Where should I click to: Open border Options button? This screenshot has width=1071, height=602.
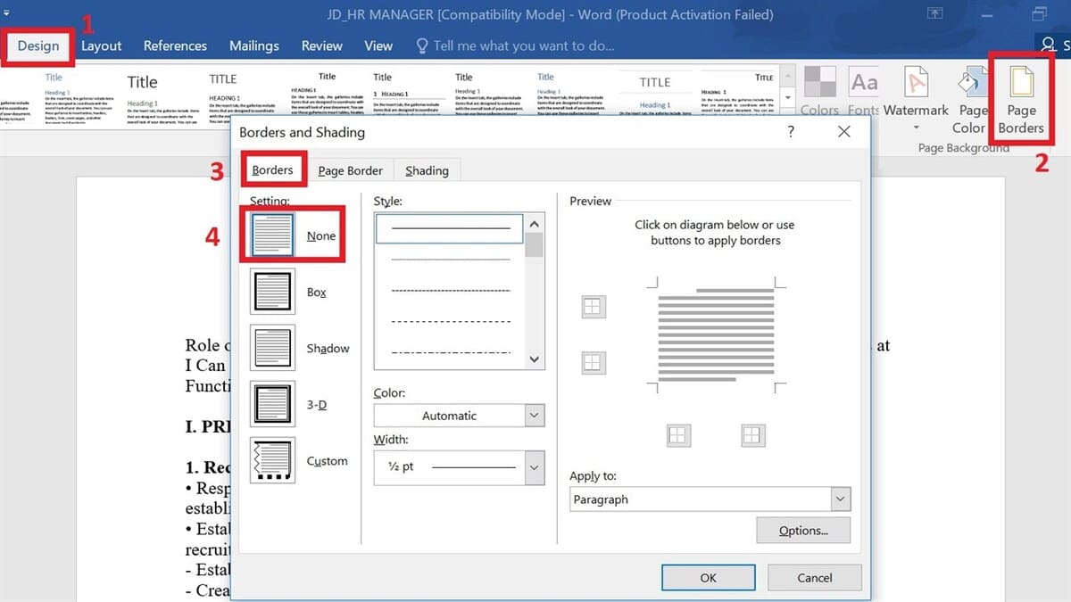click(803, 530)
